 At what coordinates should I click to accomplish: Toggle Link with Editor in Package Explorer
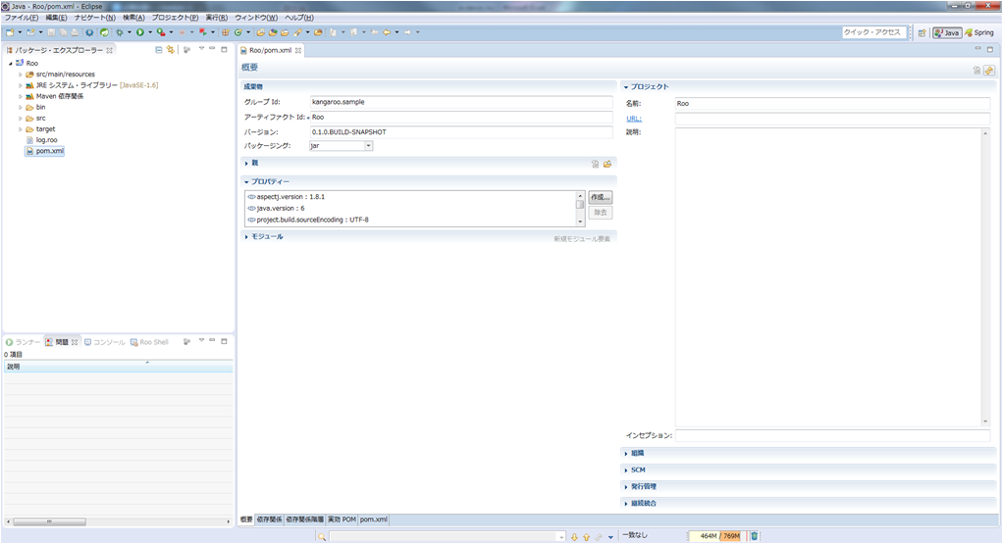pyautogui.click(x=170, y=50)
